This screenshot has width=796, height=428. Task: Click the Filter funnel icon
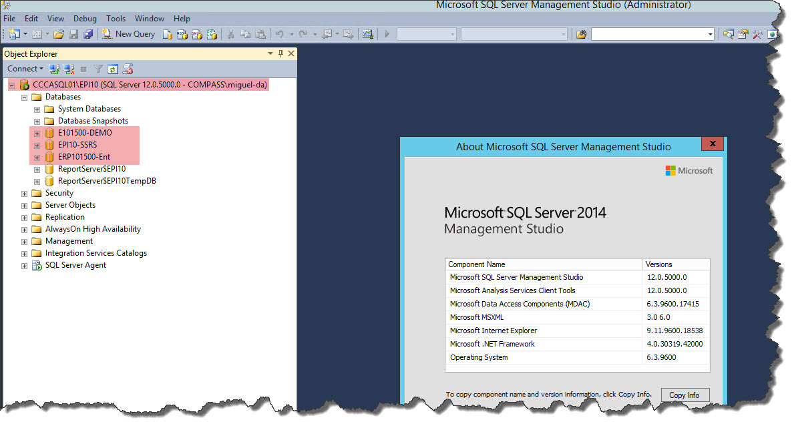coord(98,69)
